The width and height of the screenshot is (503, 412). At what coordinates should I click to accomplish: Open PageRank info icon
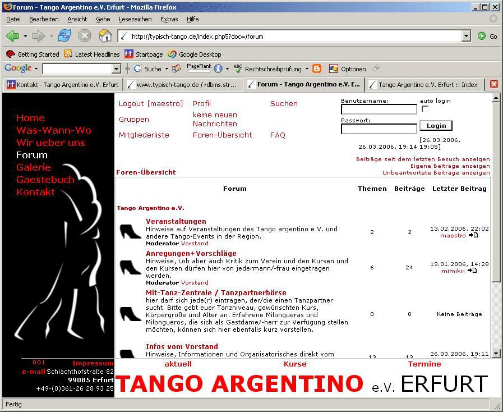tap(218, 68)
